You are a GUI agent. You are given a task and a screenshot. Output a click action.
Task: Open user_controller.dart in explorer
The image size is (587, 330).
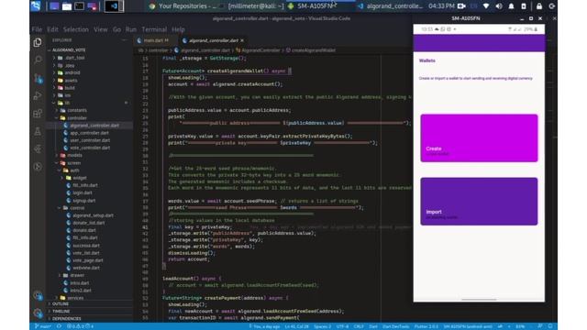[90, 140]
